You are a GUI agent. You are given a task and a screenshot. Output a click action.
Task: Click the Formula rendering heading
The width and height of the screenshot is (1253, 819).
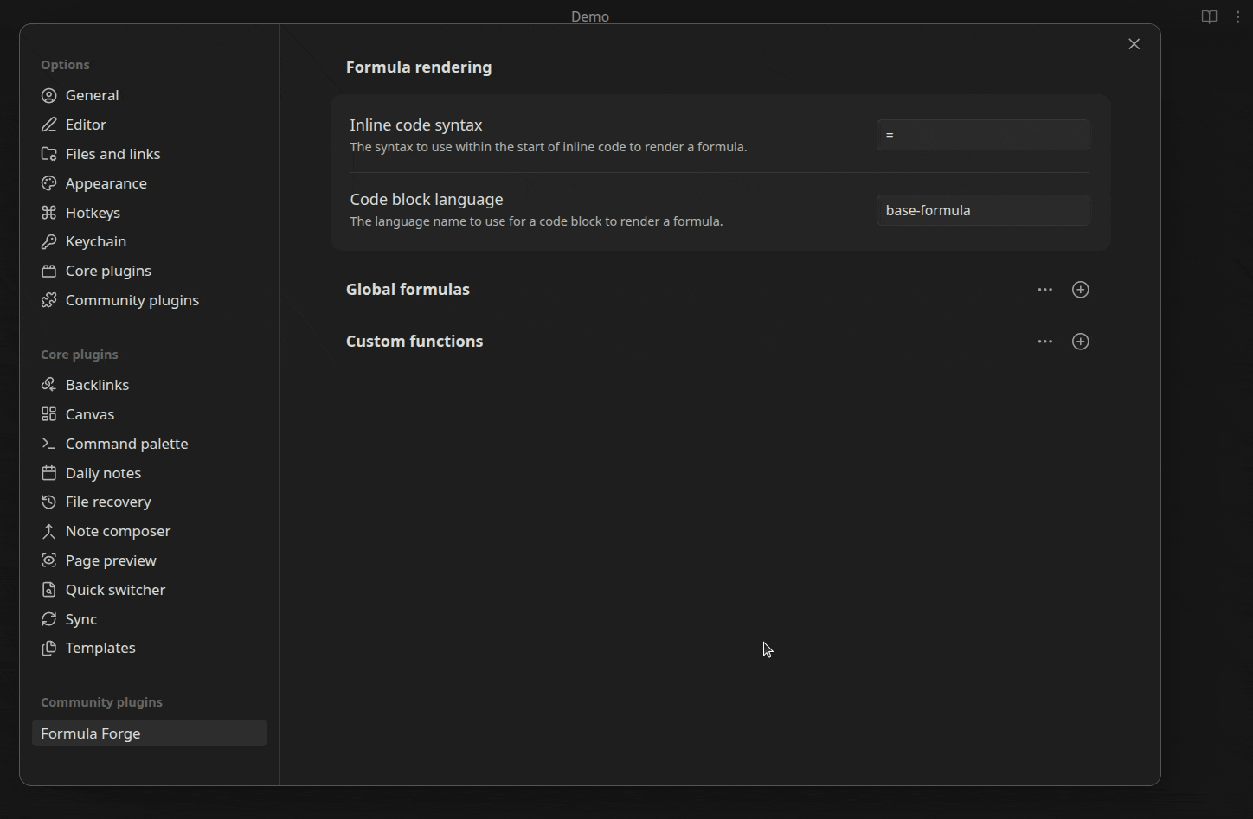coord(419,67)
